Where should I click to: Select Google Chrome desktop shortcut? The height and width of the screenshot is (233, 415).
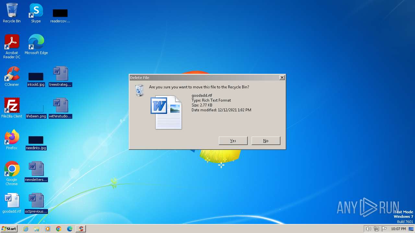coord(12,173)
